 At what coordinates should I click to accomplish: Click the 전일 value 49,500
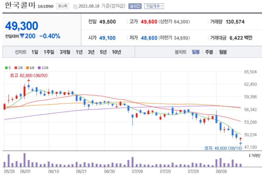pos(108,22)
